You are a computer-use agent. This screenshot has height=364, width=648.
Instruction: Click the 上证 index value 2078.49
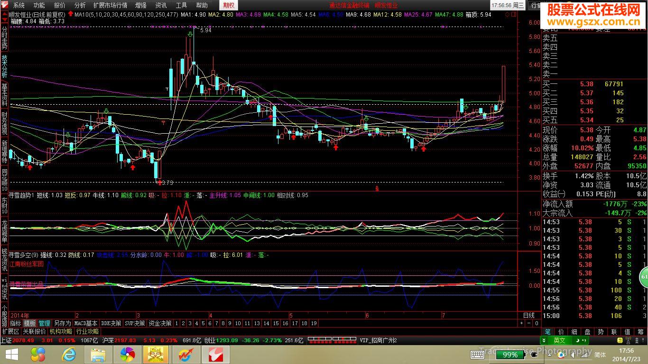tap(22, 340)
